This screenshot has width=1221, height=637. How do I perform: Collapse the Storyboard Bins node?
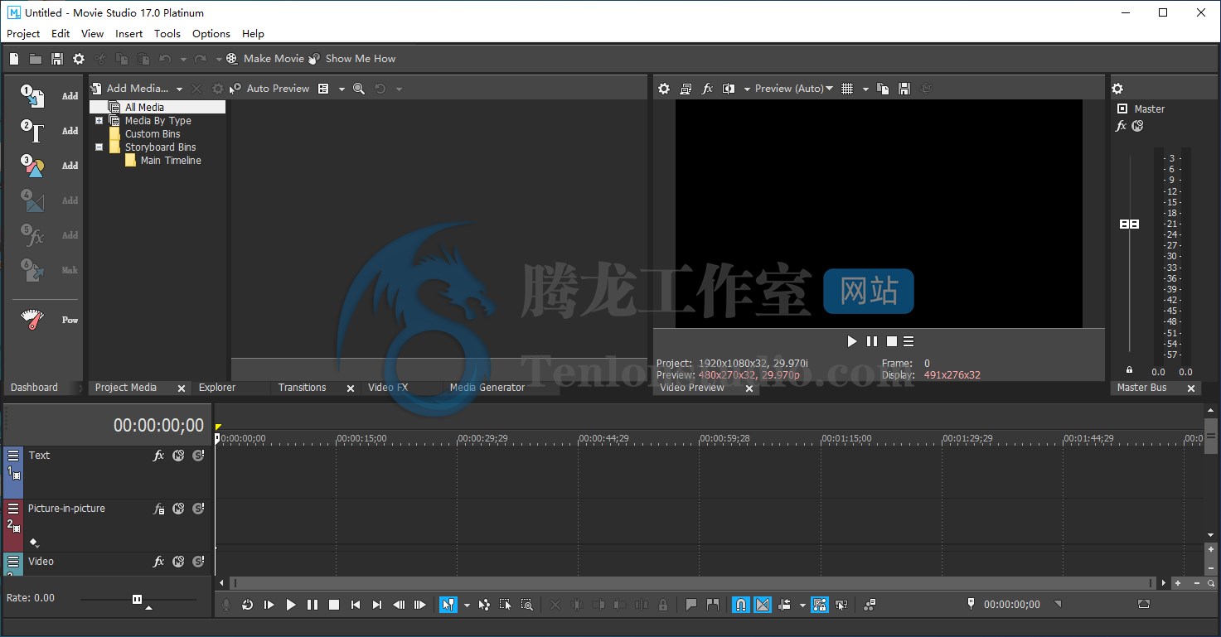click(99, 147)
